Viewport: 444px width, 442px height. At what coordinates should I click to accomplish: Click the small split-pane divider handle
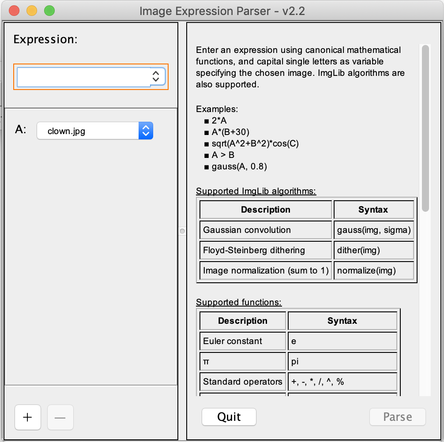[182, 231]
